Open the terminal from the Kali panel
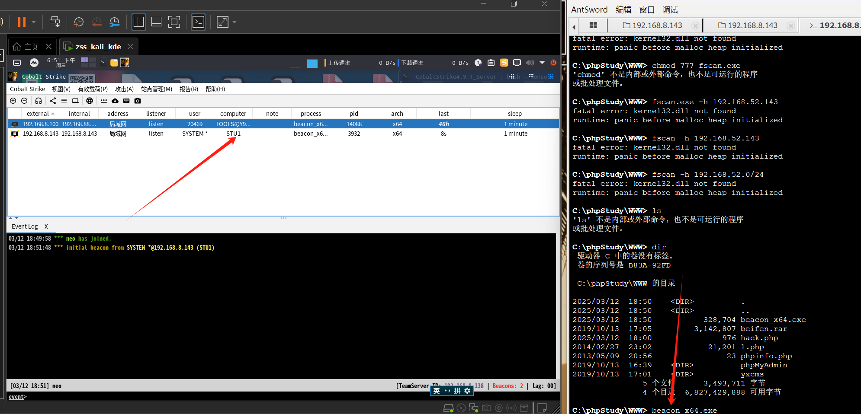The width and height of the screenshot is (861, 414). tap(103, 63)
